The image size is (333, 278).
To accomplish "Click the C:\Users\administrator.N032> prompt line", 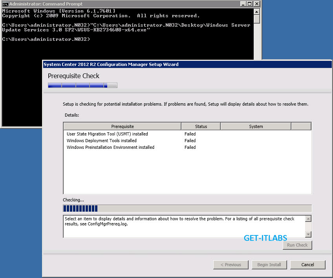I will click(x=46, y=39).
